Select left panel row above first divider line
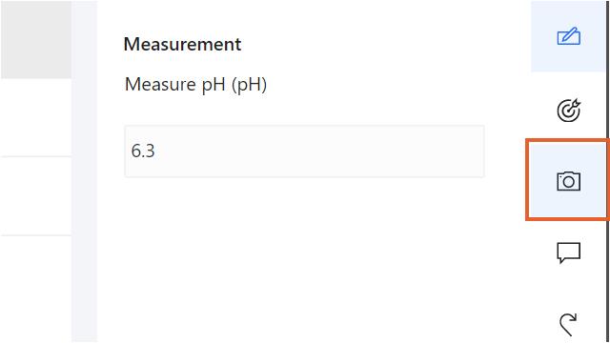 click(x=36, y=117)
